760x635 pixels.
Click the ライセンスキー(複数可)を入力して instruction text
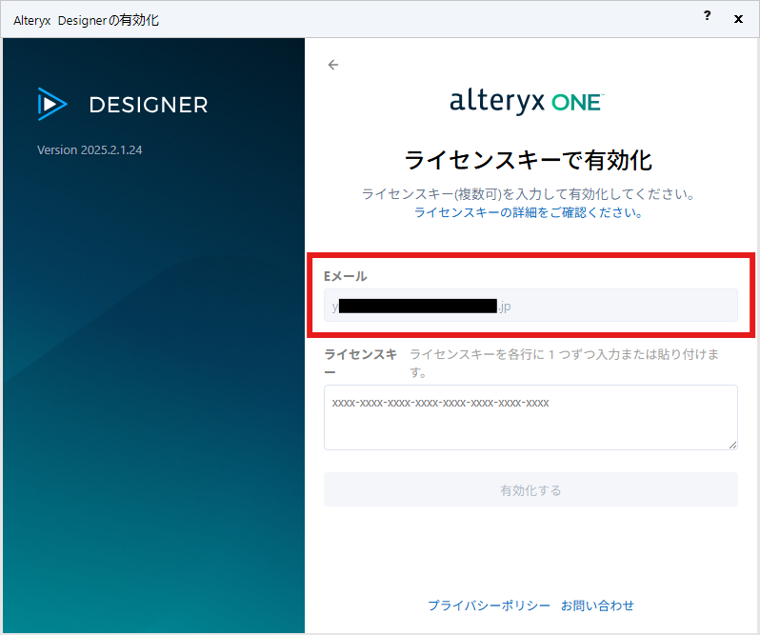click(529, 194)
